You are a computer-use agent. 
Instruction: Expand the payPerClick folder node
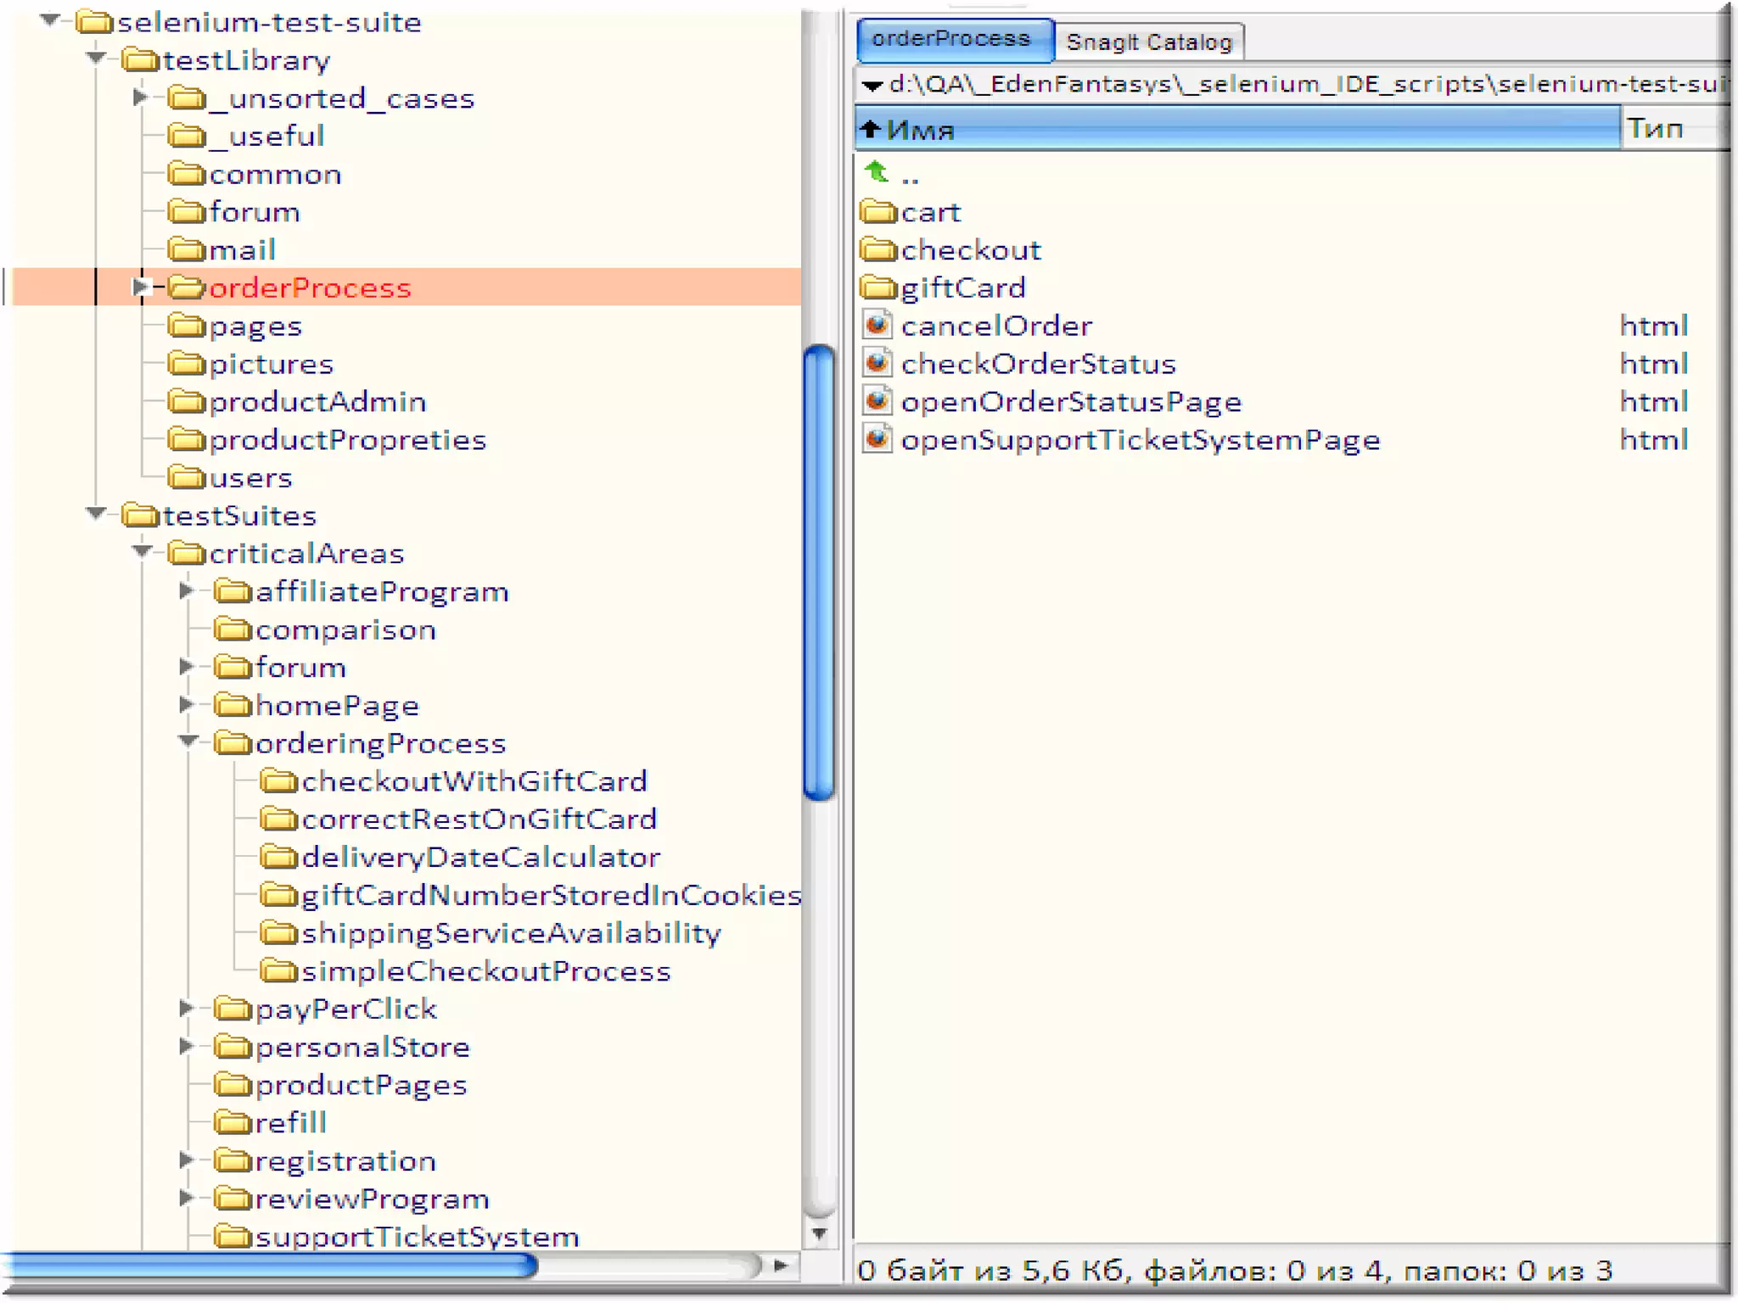click(187, 1008)
